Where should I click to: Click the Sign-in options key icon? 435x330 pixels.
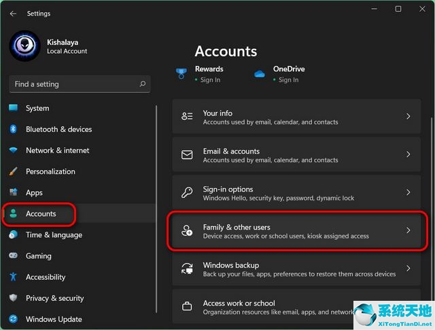(x=187, y=192)
